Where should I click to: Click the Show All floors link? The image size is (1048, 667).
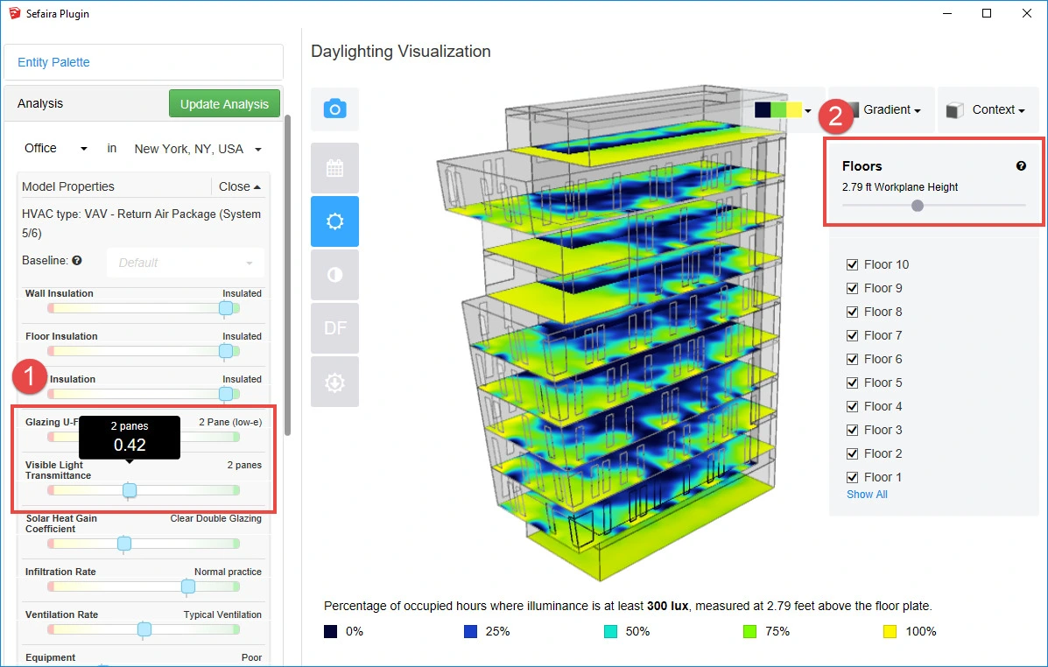click(867, 495)
